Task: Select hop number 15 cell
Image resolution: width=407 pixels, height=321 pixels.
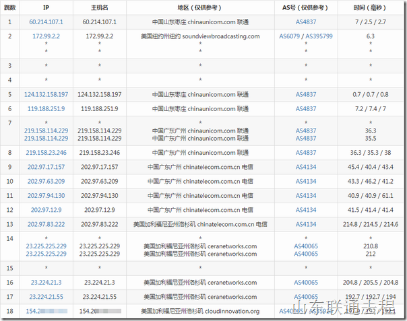Action: (x=10, y=268)
